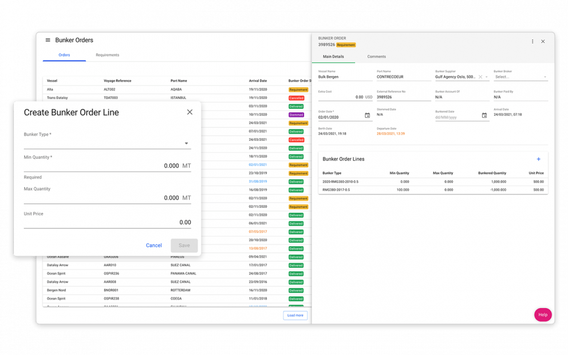This screenshot has height=355, width=568.
Task: Add a new bunker order line
Action: [x=538, y=159]
